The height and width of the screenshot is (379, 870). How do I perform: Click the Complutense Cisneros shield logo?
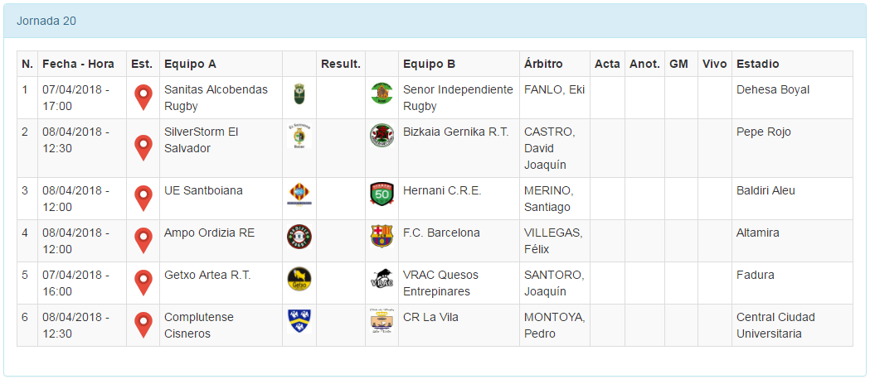[299, 320]
